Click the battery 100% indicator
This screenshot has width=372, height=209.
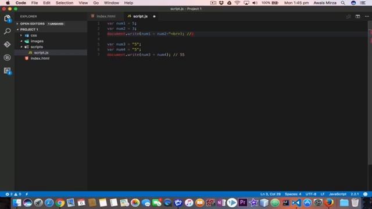click(x=270, y=3)
